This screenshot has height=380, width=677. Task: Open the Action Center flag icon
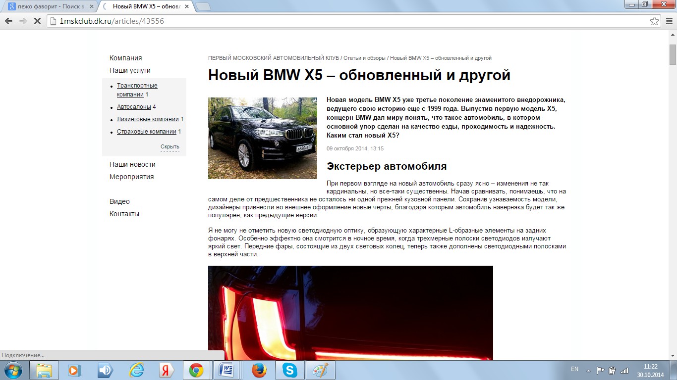click(600, 370)
